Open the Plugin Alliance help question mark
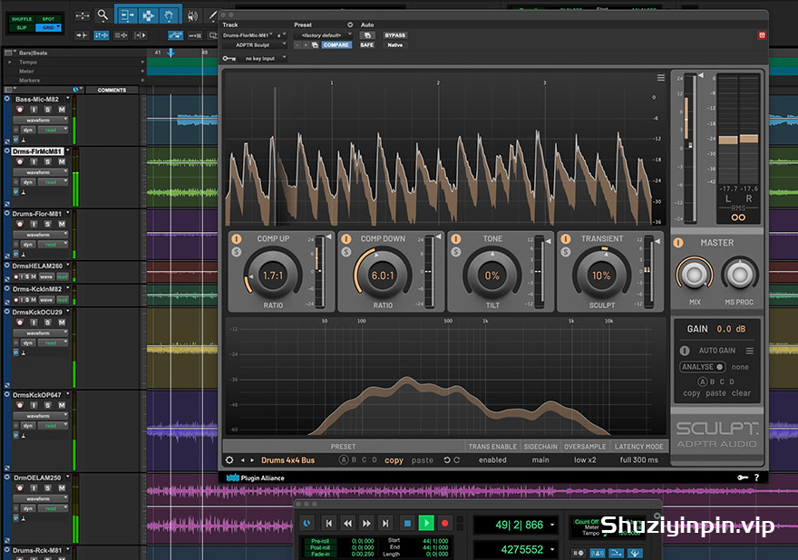The image size is (798, 560). coord(757,478)
